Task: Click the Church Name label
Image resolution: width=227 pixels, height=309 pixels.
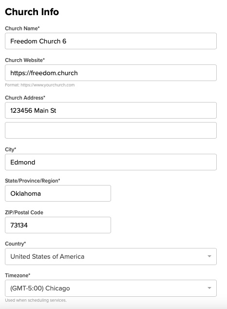Action: (22, 28)
